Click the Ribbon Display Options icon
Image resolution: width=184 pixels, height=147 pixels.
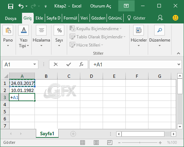[126, 6]
